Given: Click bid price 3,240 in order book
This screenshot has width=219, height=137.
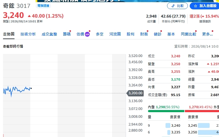Looking at the screenshot, I should tap(176, 125).
